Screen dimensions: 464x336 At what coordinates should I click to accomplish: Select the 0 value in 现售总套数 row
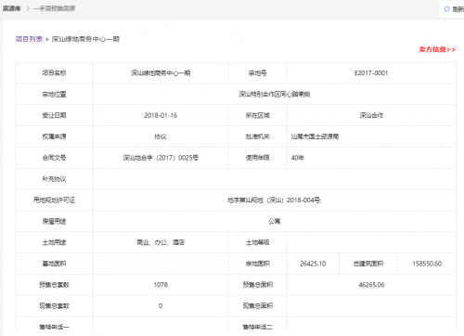[161, 305]
